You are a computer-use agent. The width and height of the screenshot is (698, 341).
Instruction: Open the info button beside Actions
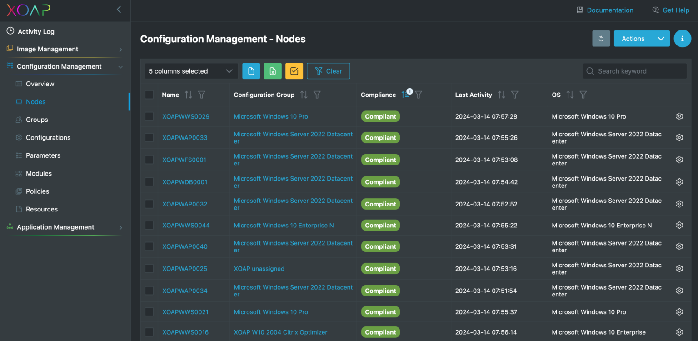coord(682,39)
